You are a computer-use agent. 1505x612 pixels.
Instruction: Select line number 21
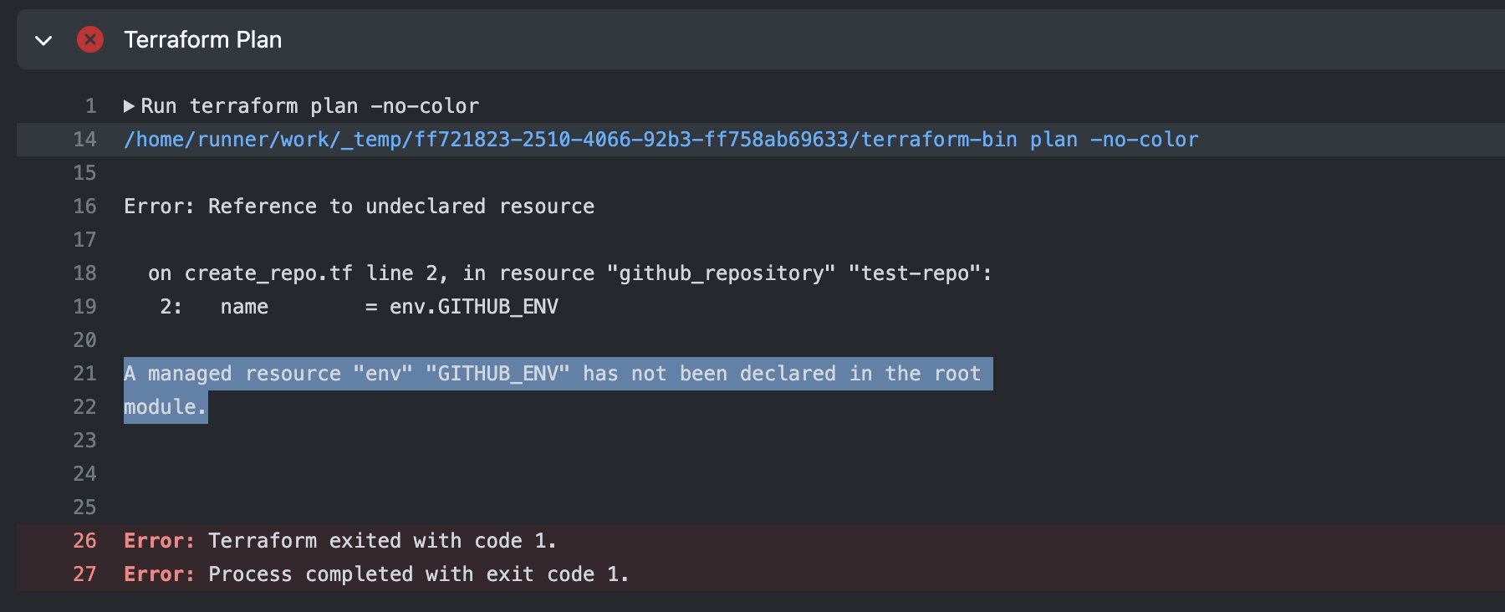tap(84, 374)
